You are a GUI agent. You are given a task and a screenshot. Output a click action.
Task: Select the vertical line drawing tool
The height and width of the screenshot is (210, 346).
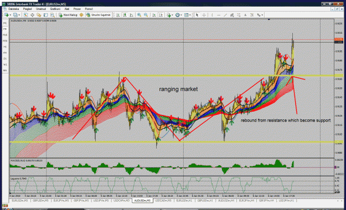212,15
